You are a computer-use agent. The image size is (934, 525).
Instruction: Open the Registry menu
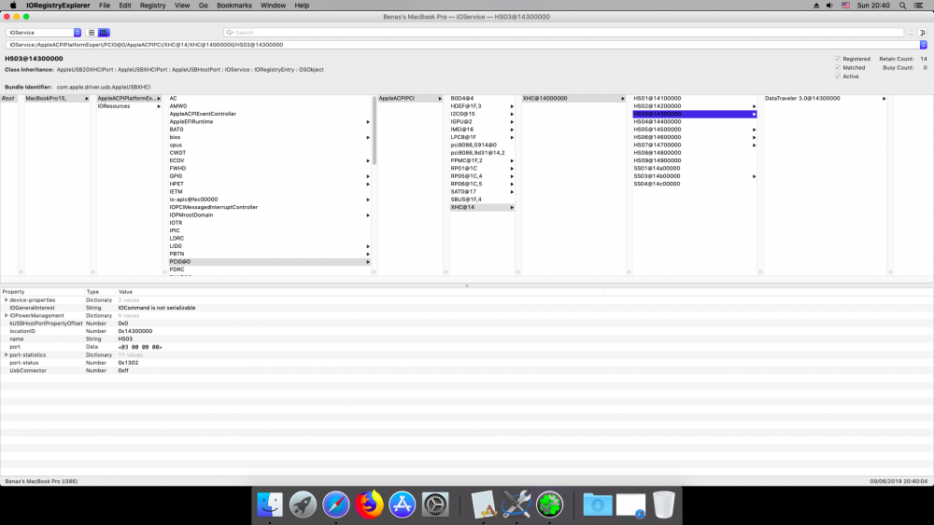152,6
